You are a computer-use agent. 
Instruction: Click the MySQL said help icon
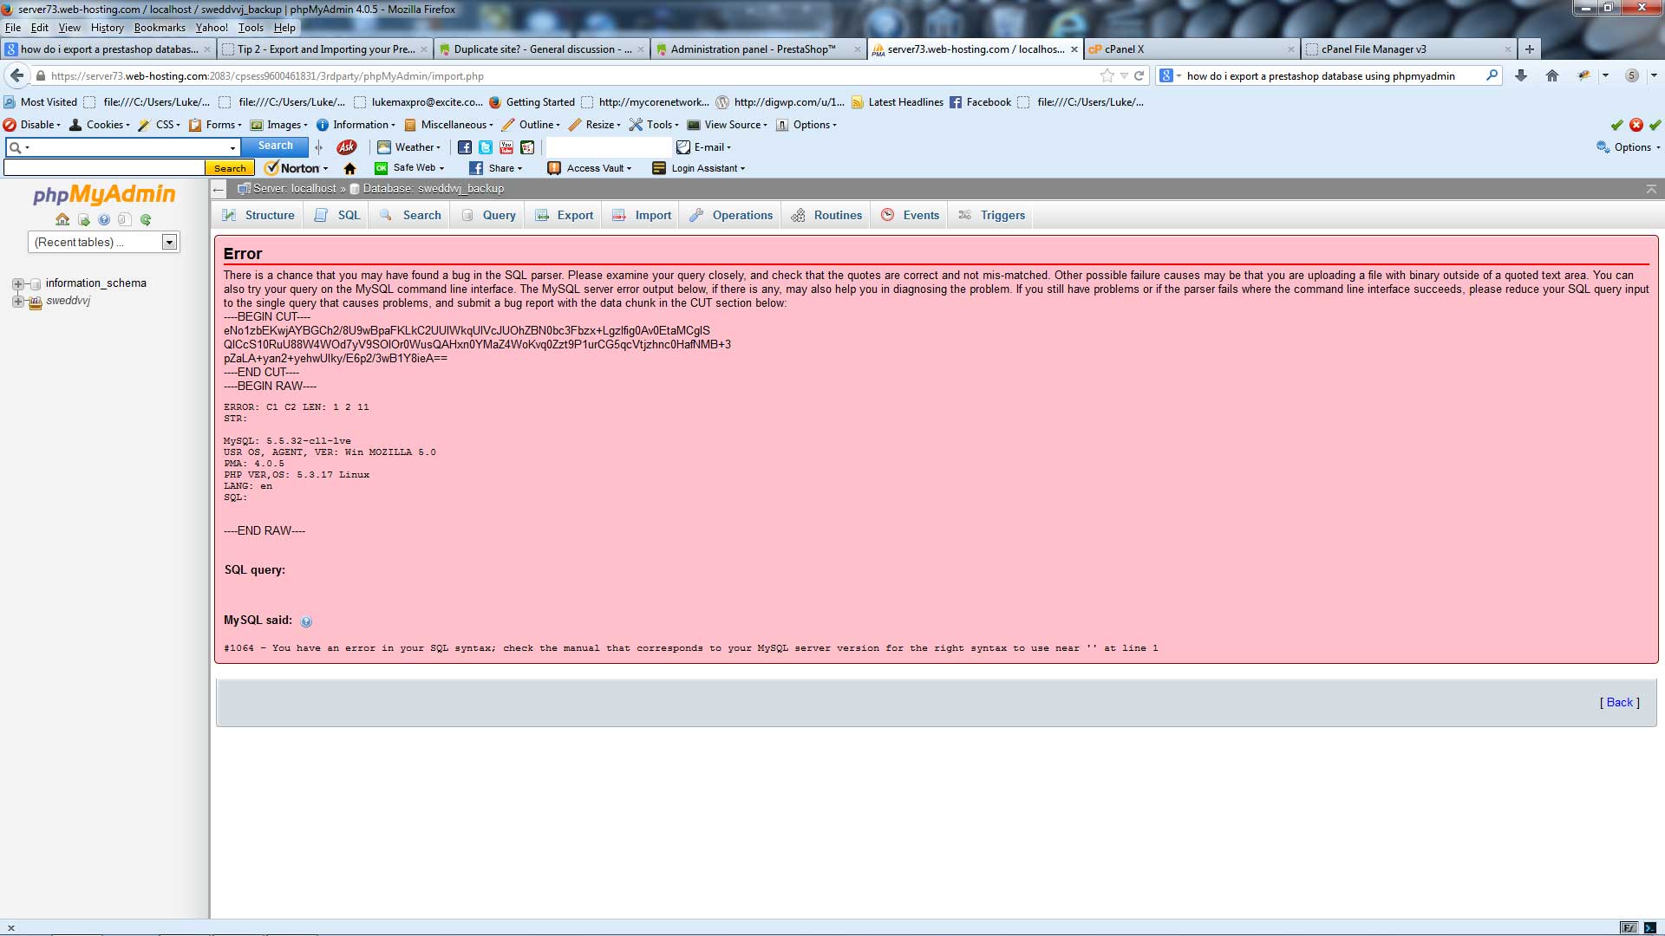306,621
